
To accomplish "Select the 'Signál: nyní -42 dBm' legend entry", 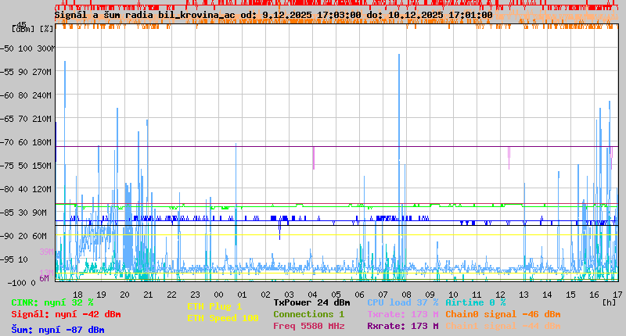I will [x=66, y=314].
